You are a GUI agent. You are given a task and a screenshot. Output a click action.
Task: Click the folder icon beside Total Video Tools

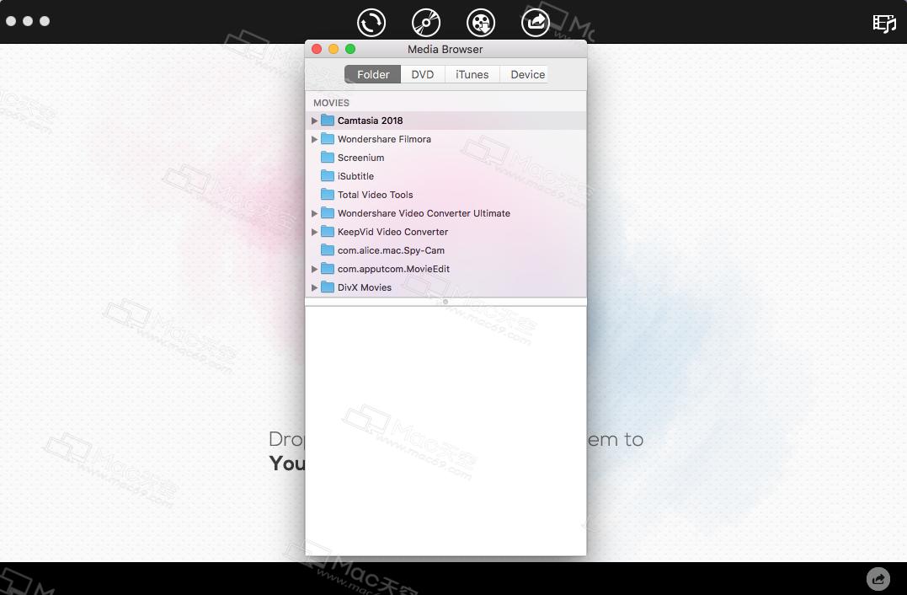[328, 195]
